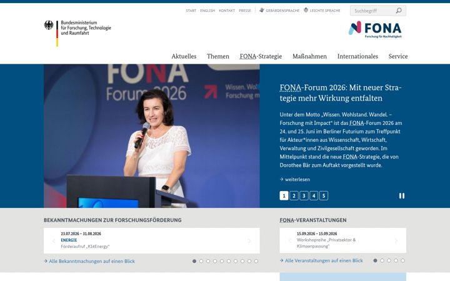Click BEKANNTMACHUNGEN ZUR FORSCHUNGSFÖRDERUNG heading
Screen dimensions: 450x281
coord(112,220)
